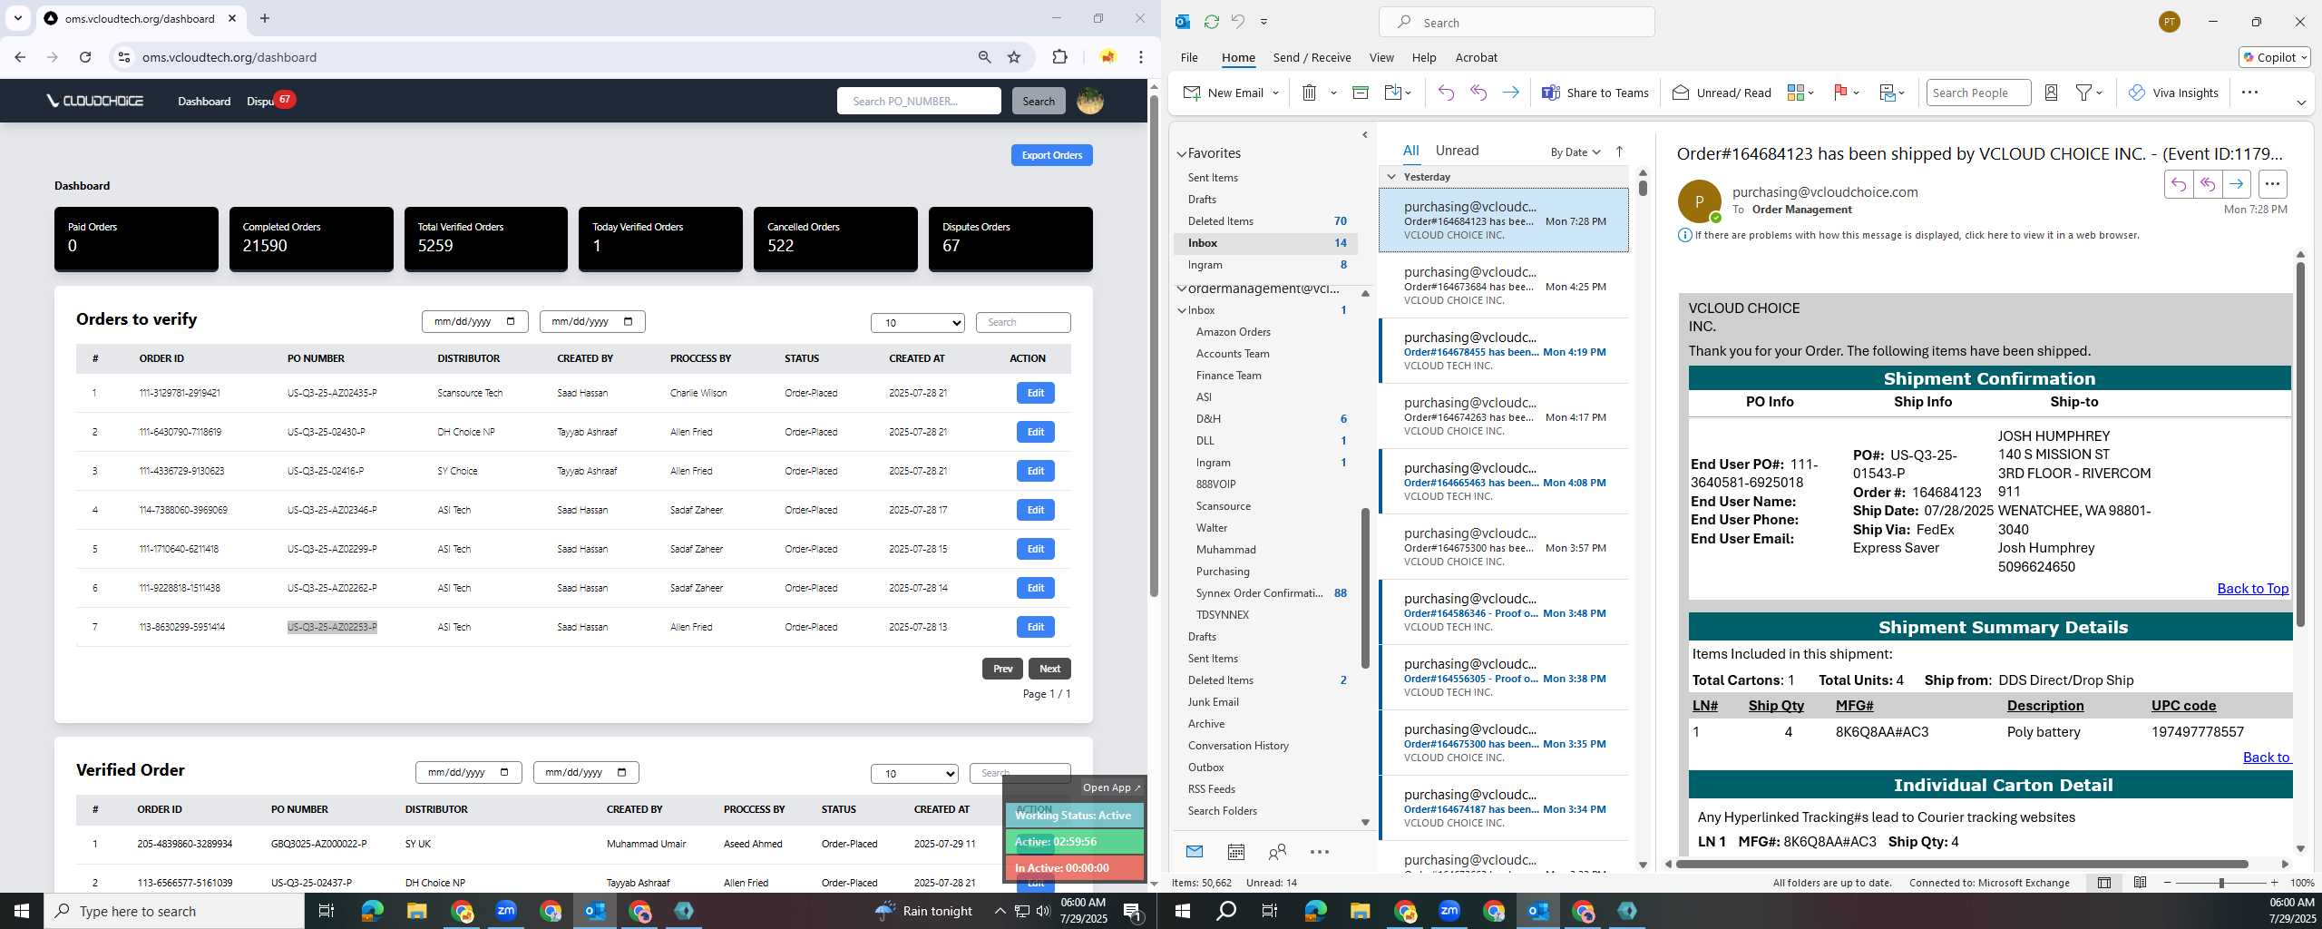Open the New Email dropdown arrow

1275,93
